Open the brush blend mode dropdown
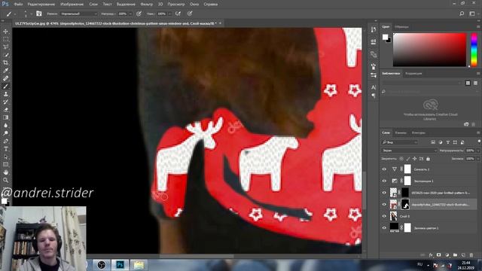Viewport: 482px width, 271px height. coord(78,14)
